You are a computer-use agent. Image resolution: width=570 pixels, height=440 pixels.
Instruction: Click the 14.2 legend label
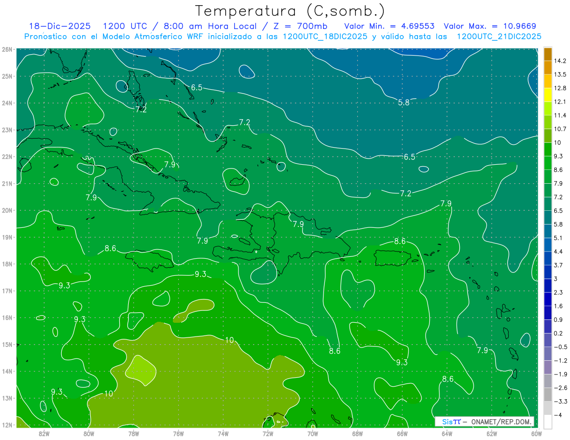coord(560,61)
